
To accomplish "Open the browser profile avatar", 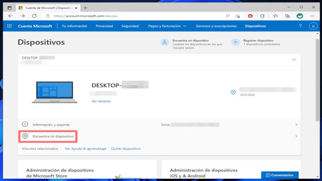I will pyautogui.click(x=300, y=16).
